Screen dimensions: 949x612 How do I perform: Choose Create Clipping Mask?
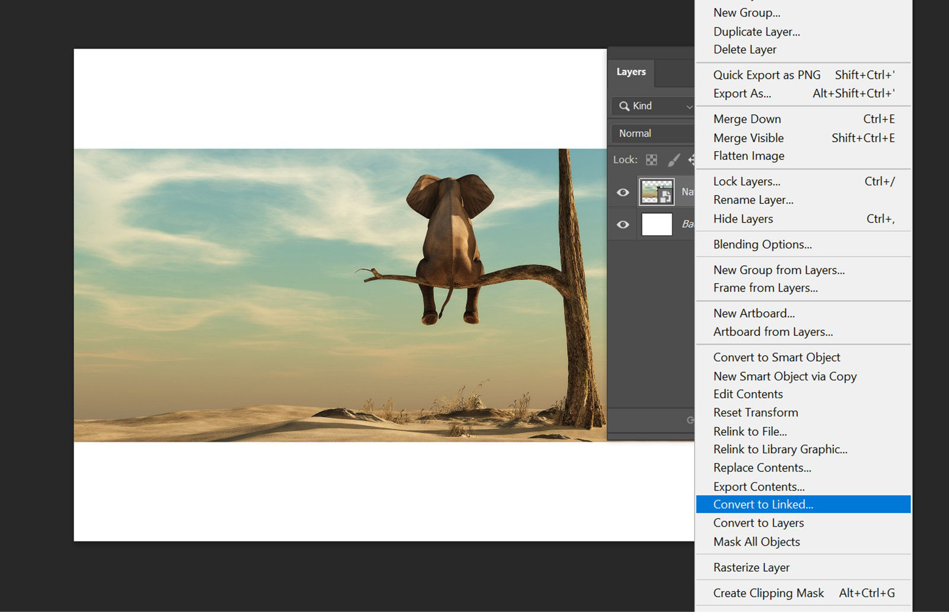tap(768, 592)
